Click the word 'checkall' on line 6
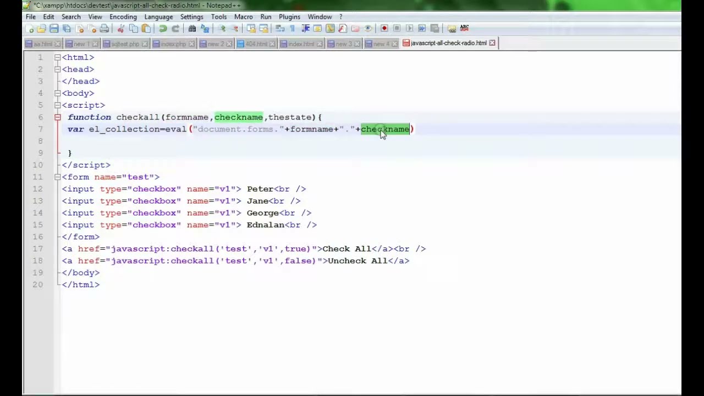This screenshot has width=704, height=396. [x=137, y=117]
